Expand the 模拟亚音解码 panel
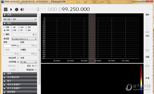 point(20,85)
